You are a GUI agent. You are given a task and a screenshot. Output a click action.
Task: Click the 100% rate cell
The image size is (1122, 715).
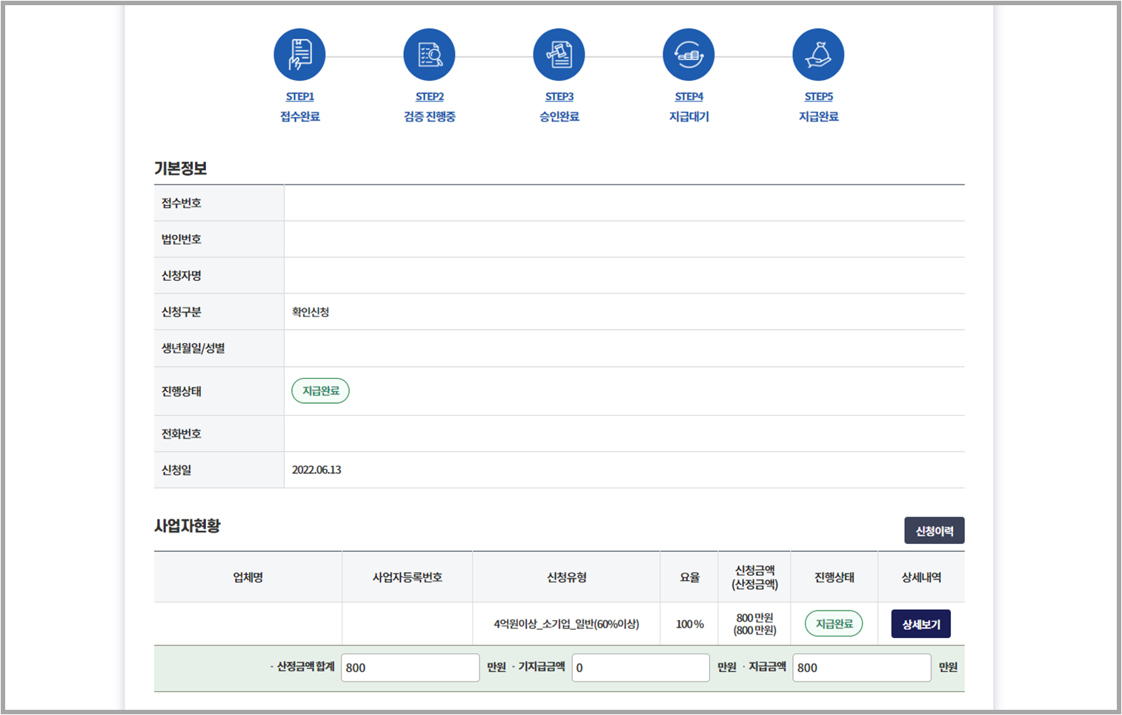point(690,624)
